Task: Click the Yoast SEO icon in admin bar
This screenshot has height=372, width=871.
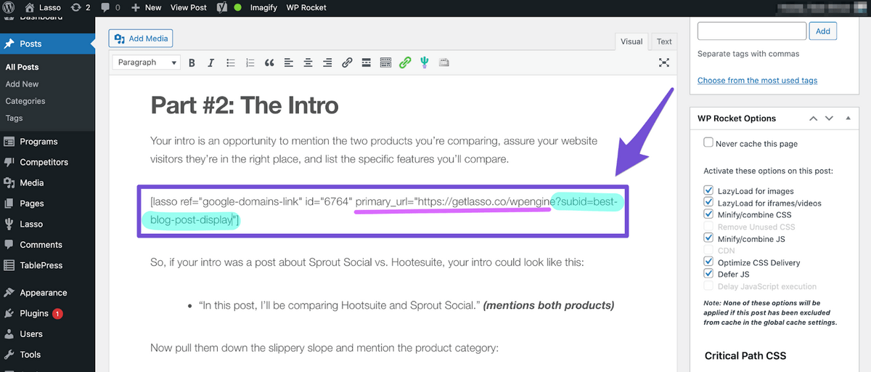Action: (x=222, y=7)
